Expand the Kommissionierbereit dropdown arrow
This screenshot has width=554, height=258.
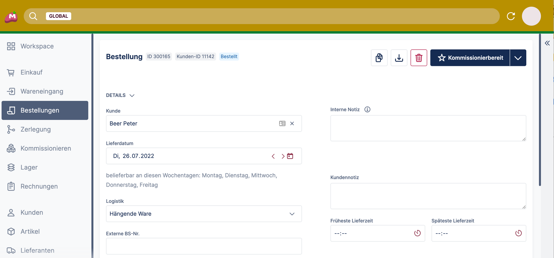tap(518, 58)
